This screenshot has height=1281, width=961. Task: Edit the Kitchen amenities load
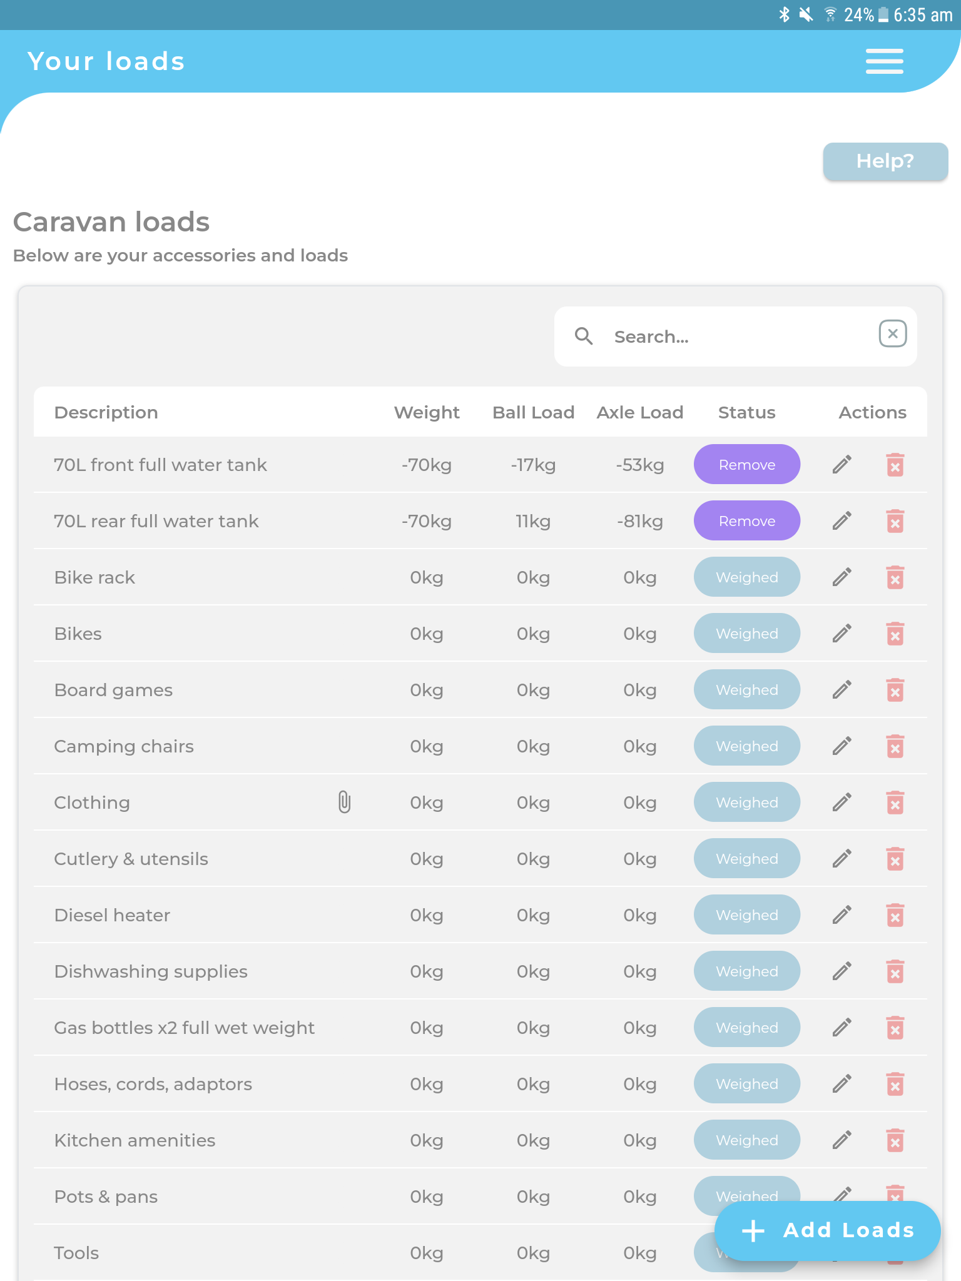[842, 1140]
